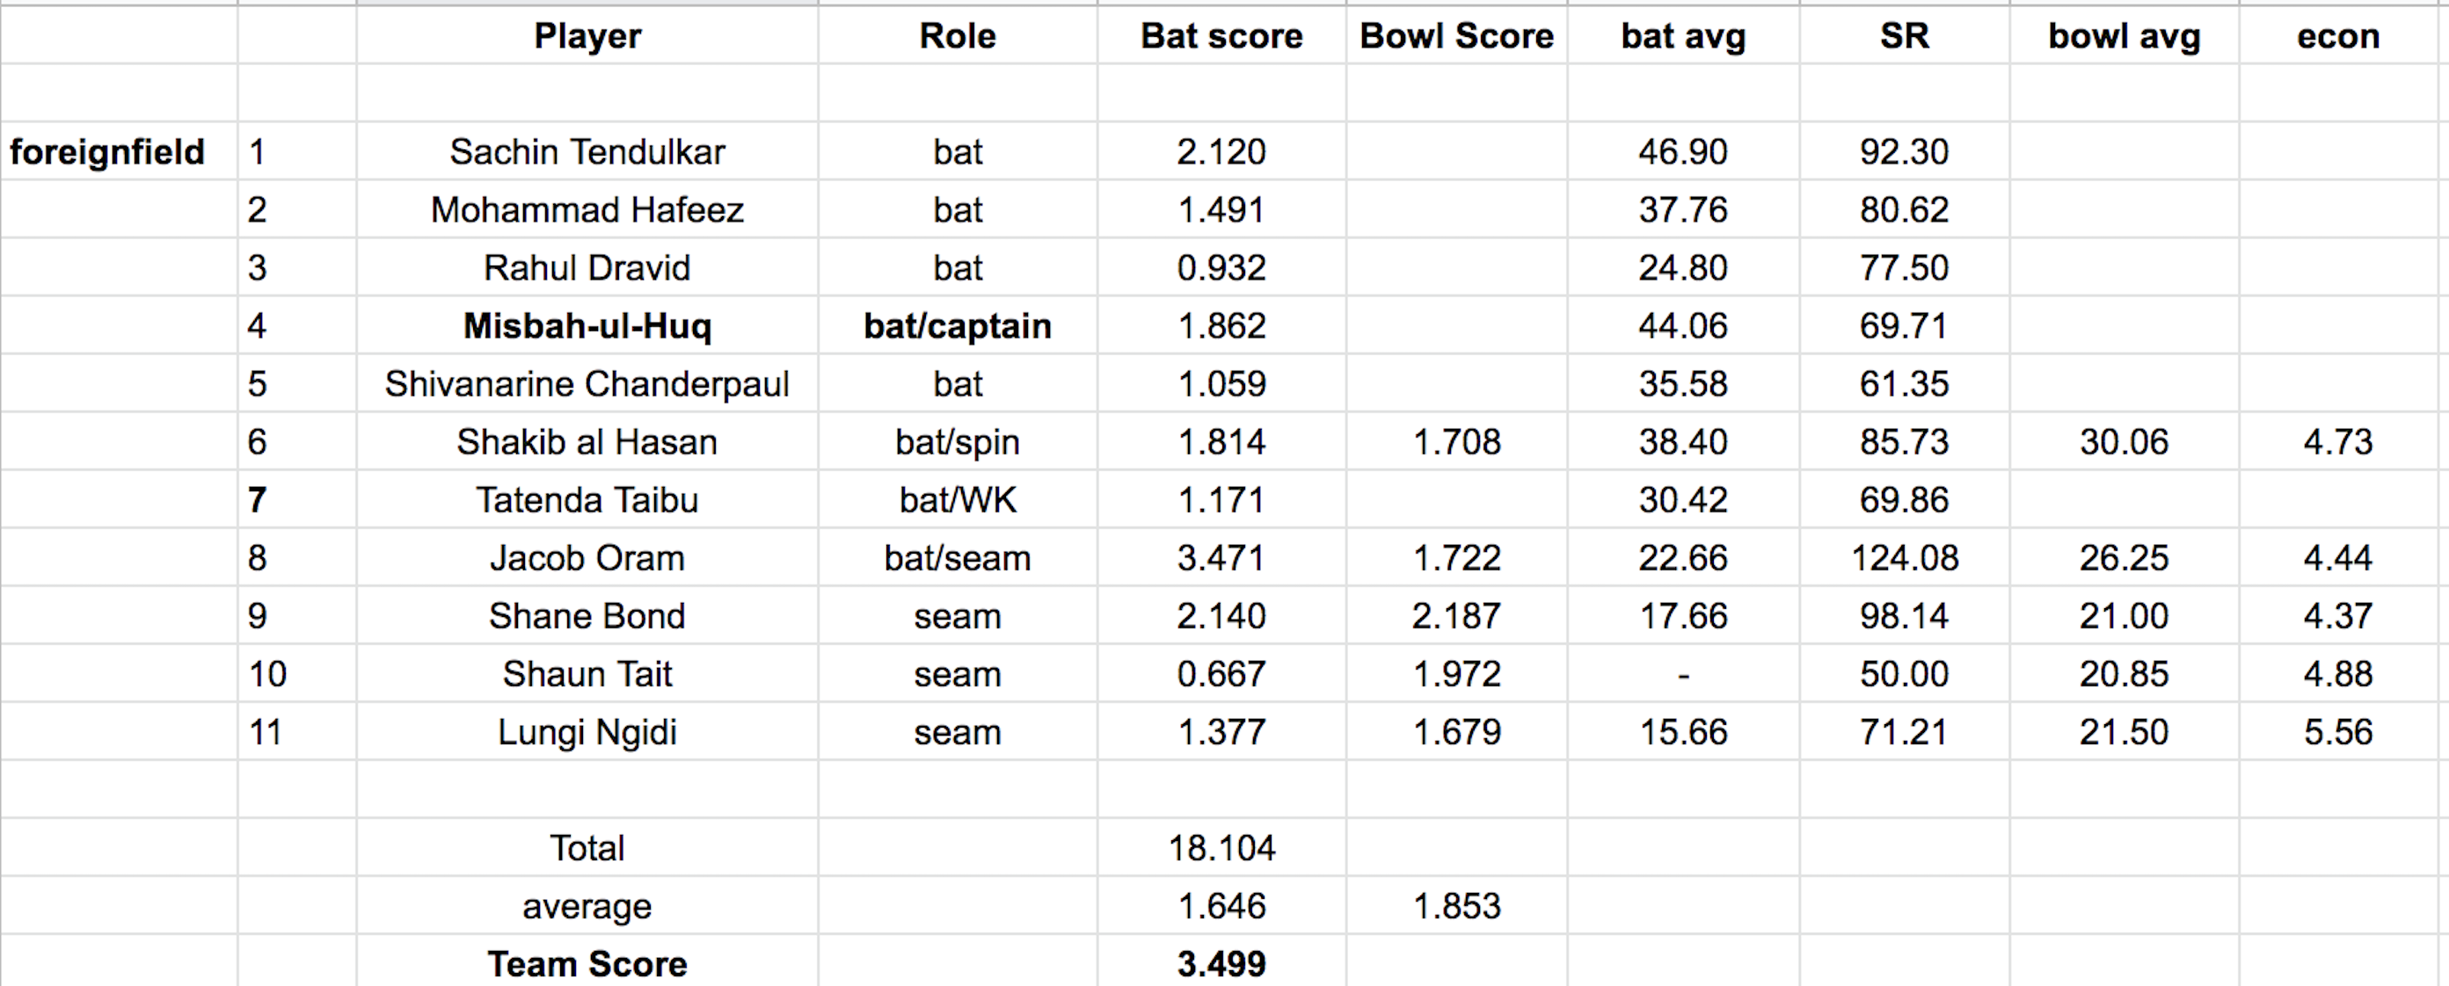Click the strike rate cell 124.08
Viewport: 2449px width, 986px height.
[x=1903, y=558]
